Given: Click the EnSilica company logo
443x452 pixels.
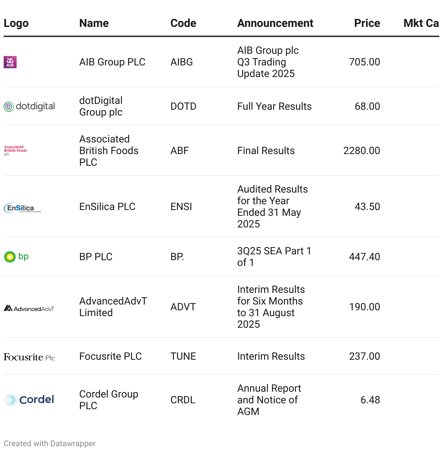Looking at the screenshot, I should pyautogui.click(x=23, y=207).
